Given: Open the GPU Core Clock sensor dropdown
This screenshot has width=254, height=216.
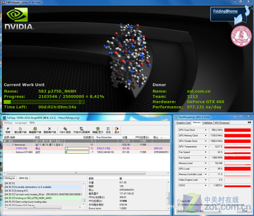Looking at the screenshot, I should pyautogui.click(x=206, y=130).
